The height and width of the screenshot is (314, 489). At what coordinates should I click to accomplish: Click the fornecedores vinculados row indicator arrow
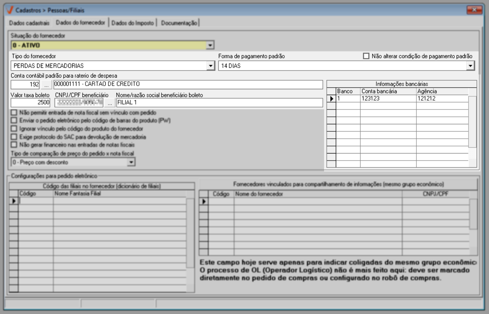point(203,201)
